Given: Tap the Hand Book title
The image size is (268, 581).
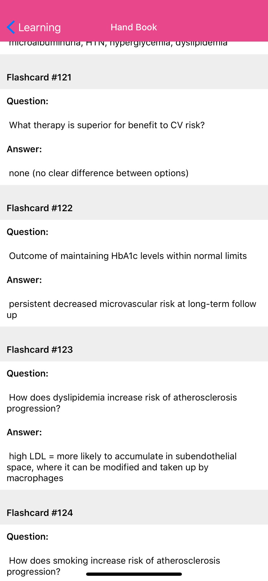Looking at the screenshot, I should pos(134,27).
